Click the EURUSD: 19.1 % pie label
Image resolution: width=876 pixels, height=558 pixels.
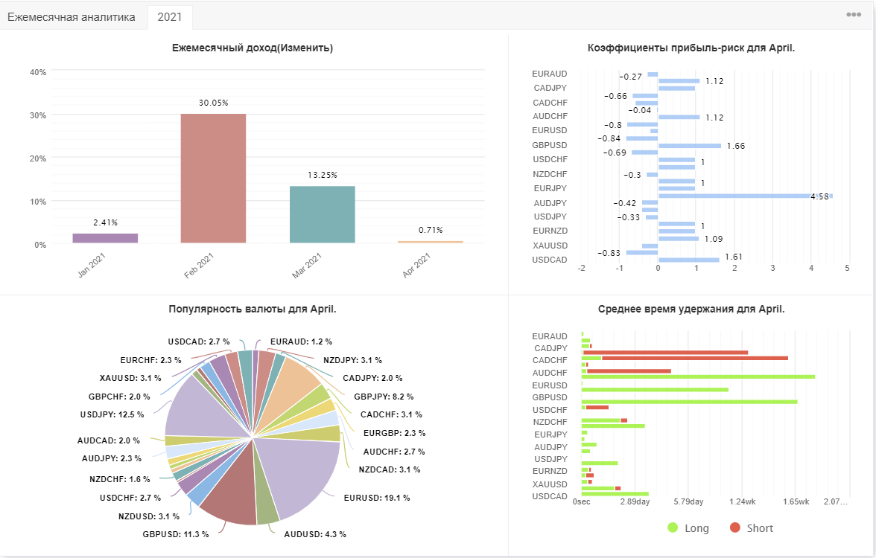pyautogui.click(x=377, y=498)
